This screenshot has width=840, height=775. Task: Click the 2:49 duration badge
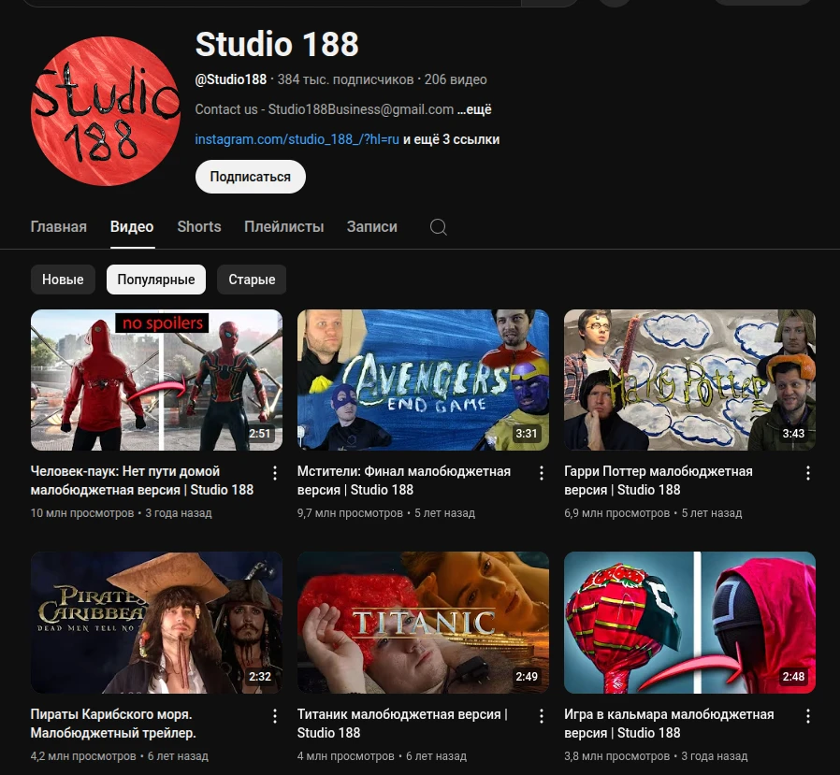point(527,677)
